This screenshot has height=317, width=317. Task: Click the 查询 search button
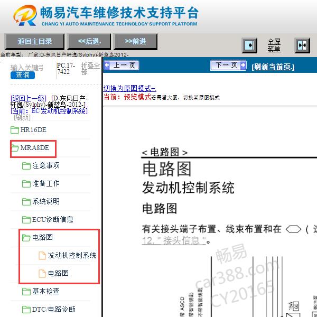coord(23,75)
